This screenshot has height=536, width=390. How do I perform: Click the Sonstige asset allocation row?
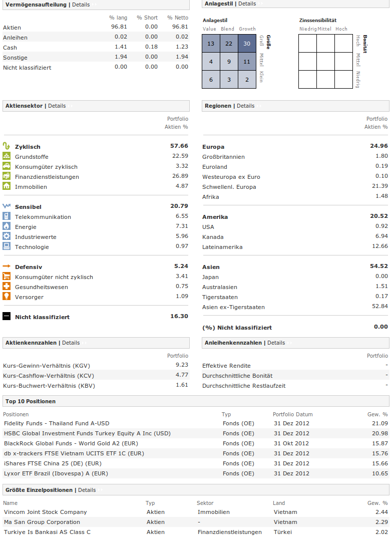coord(96,58)
